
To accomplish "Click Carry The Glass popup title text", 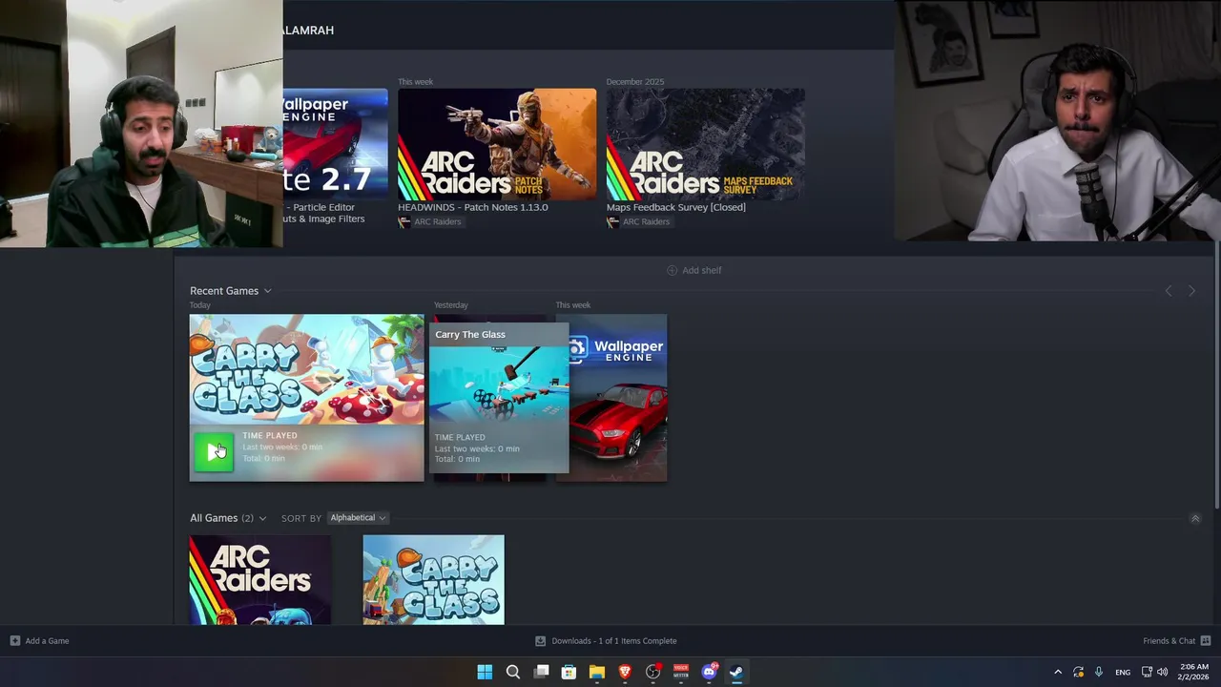I will (x=470, y=334).
